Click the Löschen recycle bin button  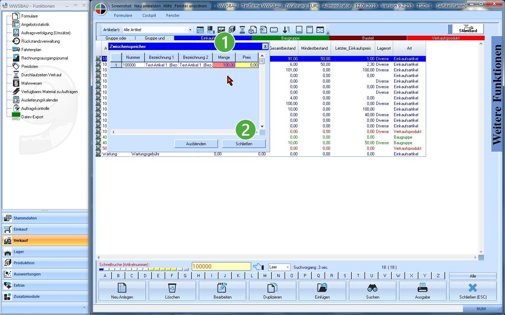click(x=172, y=291)
